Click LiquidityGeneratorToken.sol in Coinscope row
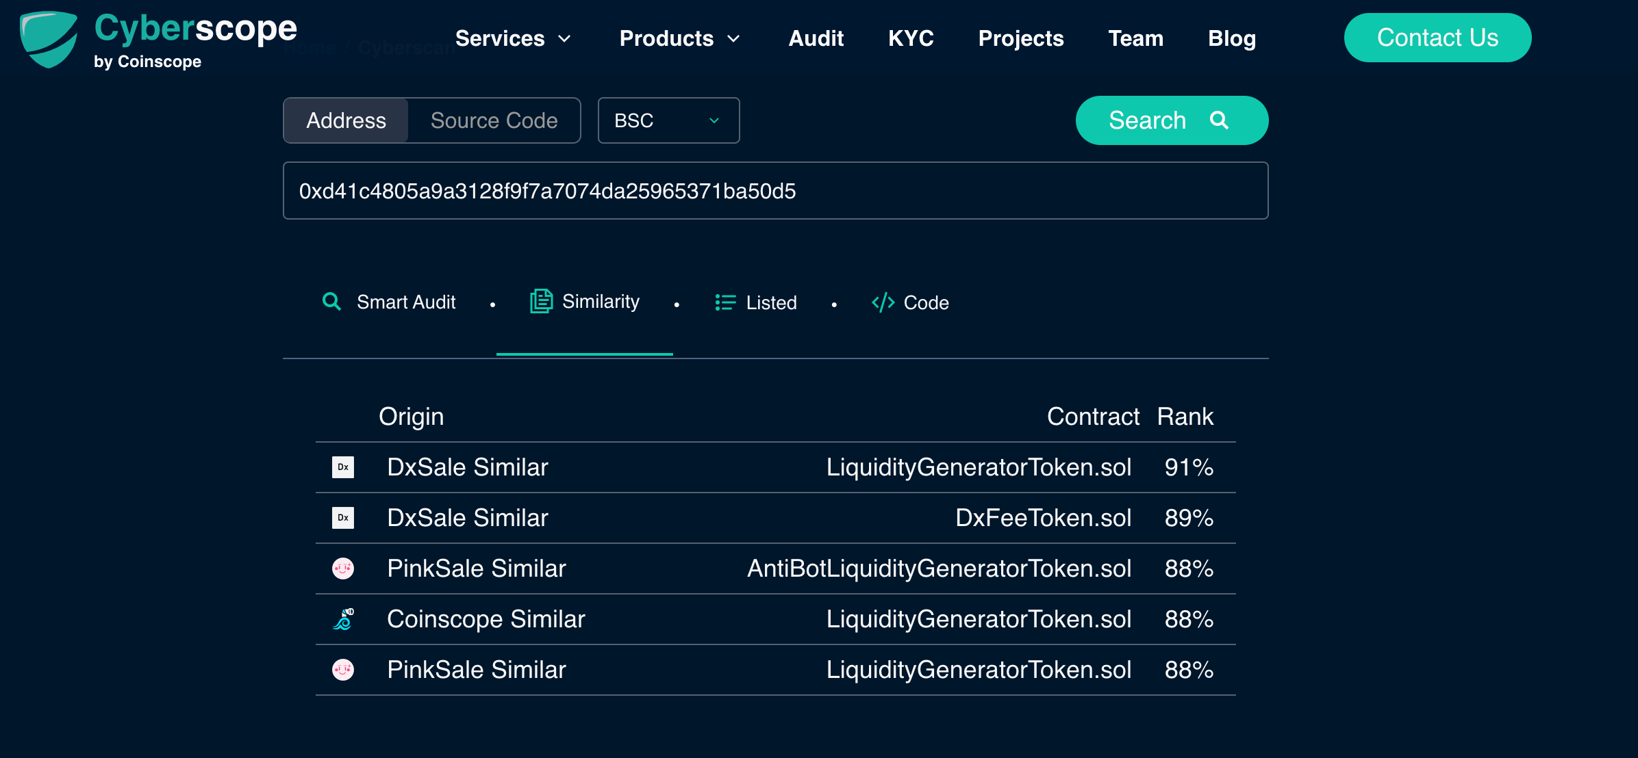This screenshot has height=758, width=1638. coord(979,619)
